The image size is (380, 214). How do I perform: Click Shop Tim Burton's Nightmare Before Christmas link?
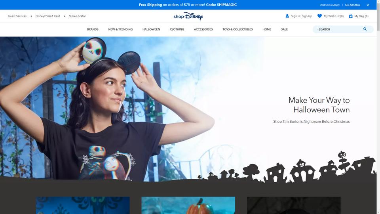(312, 121)
